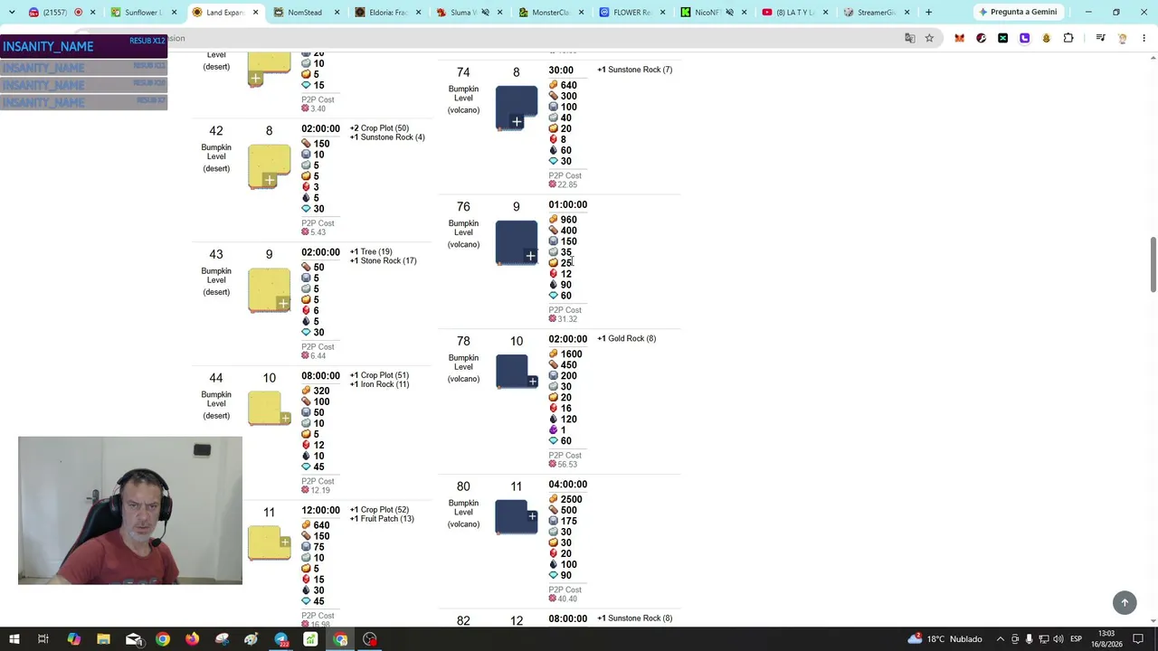Click the scroll-to-top arrow button

point(1125,602)
